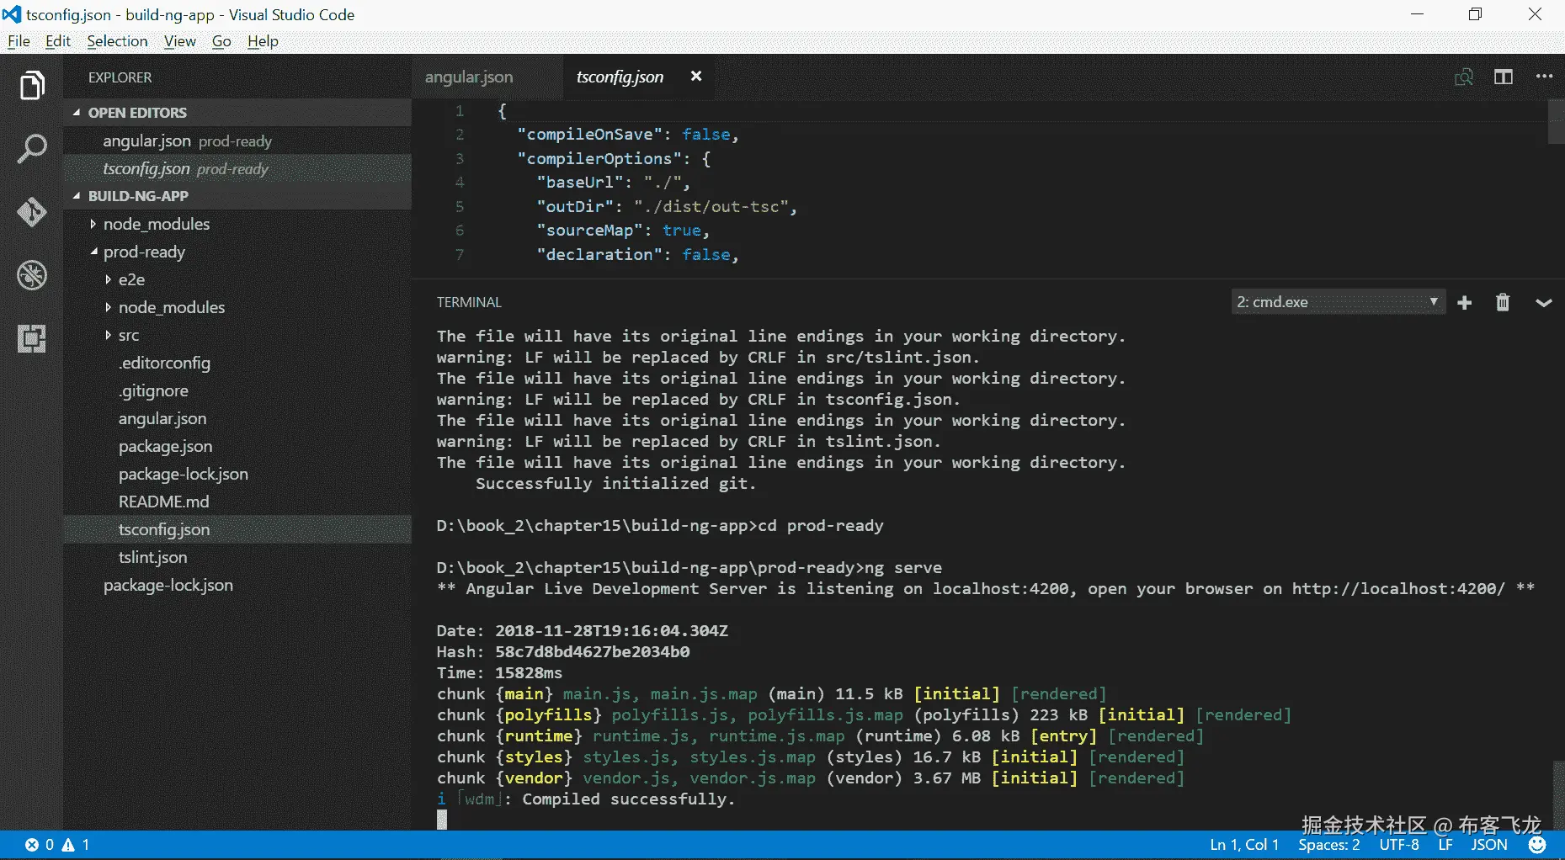Open the terminal selector dropdown '2: cmd.exe'

click(x=1339, y=302)
